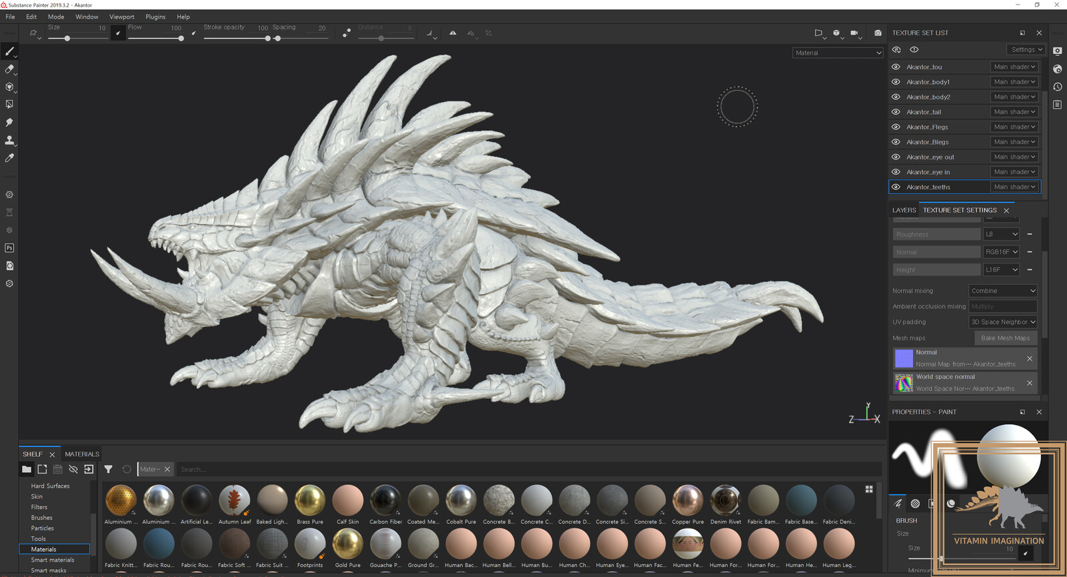
Task: Hide the Akantor_body1 texture set
Action: tap(896, 82)
